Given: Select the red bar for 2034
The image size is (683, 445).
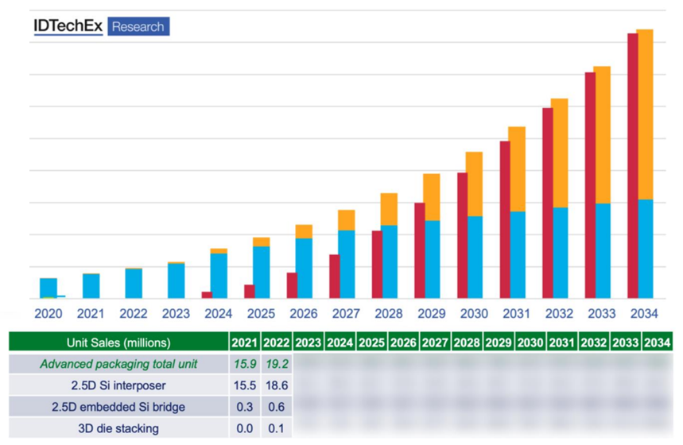Looking at the screenshot, I should pos(632,165).
